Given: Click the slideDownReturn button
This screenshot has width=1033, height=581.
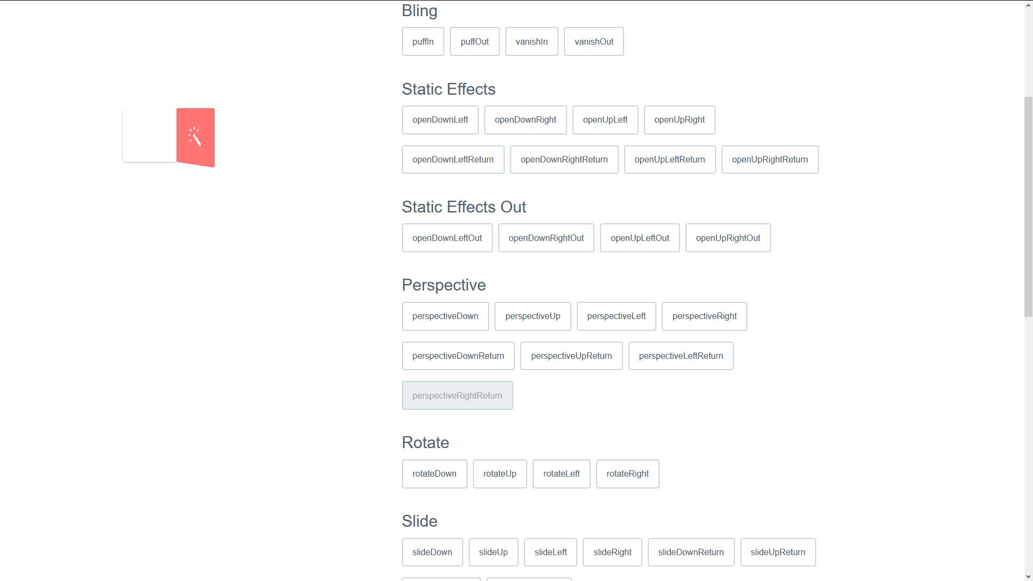Looking at the screenshot, I should point(691,552).
